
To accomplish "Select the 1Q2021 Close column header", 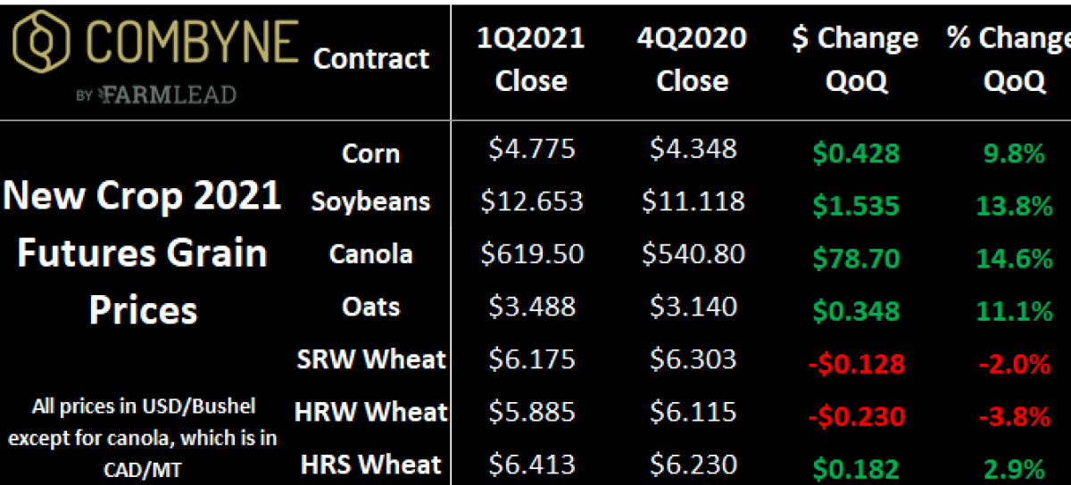I will (x=532, y=59).
